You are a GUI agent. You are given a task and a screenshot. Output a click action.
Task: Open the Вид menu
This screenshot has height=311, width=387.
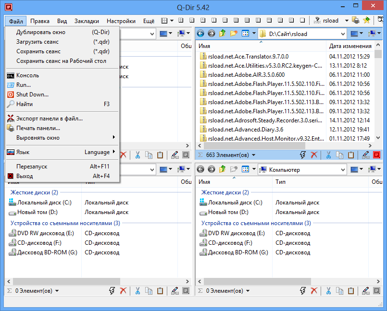tap(62, 21)
